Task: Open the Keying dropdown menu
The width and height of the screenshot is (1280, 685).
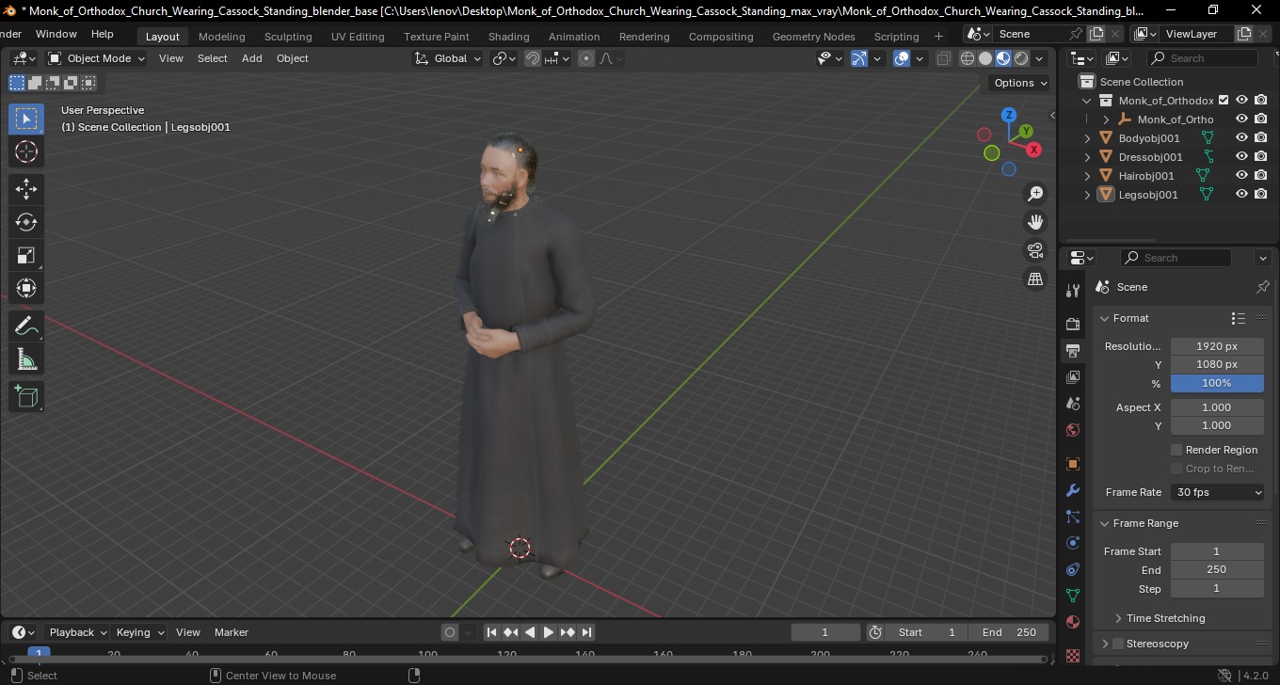Action: coord(140,632)
